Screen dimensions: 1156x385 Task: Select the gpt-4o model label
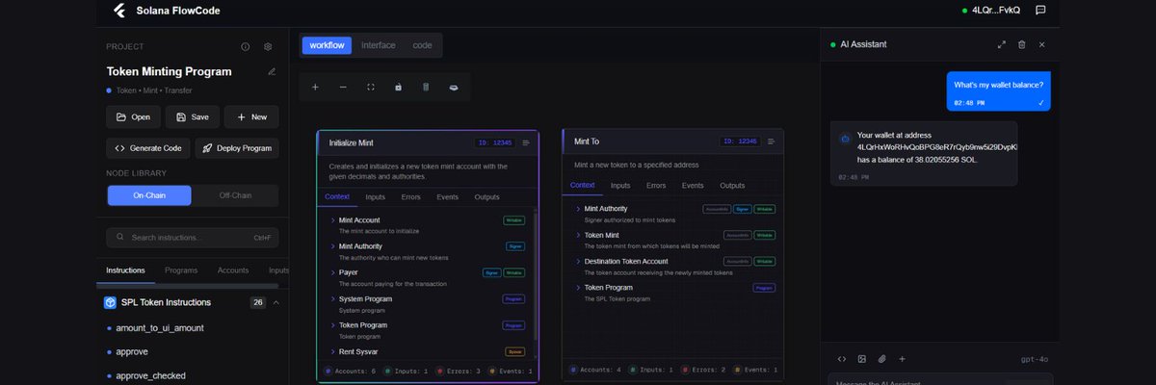pos(1034,359)
